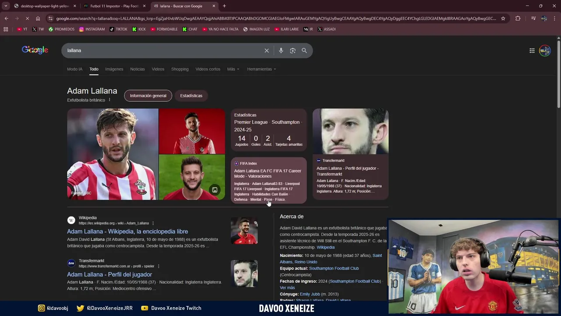Open the extensions puzzle icon

click(x=518, y=18)
